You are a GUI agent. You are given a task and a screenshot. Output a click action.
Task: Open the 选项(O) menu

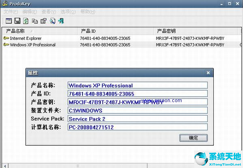pos(68,12)
